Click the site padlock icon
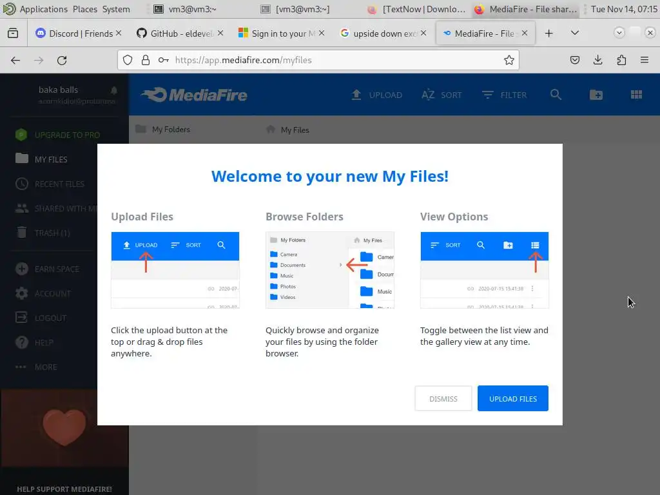 tap(145, 60)
